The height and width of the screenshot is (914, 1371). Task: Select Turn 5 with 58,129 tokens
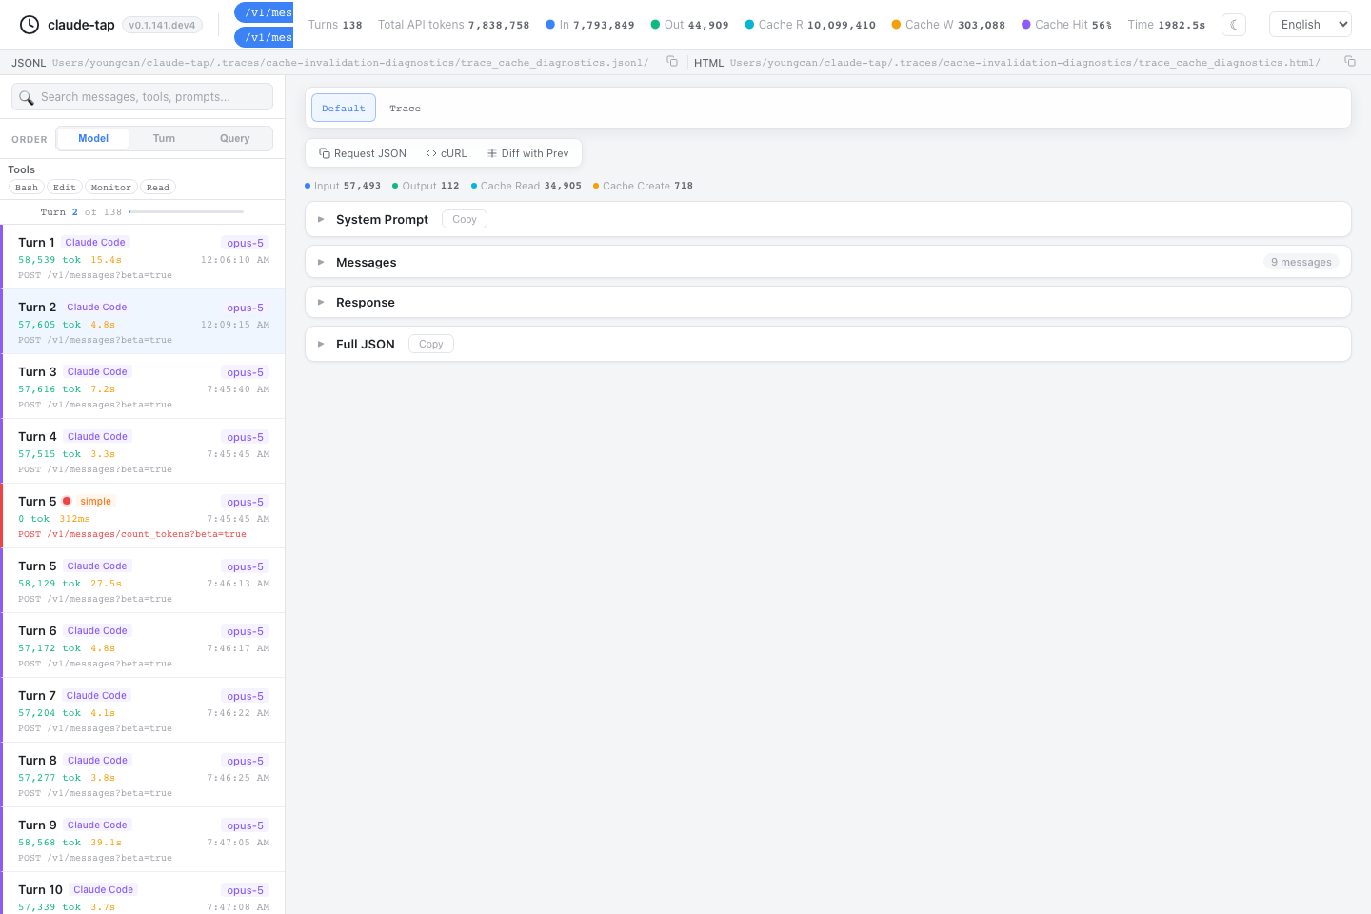click(143, 581)
